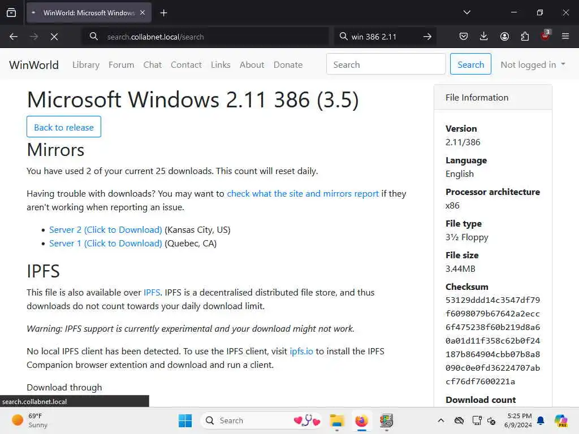Open the Firefox tab list button

point(11,13)
